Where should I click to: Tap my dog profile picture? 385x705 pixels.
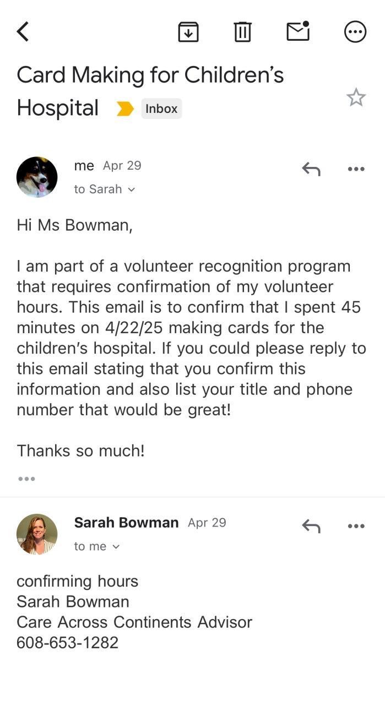[37, 177]
